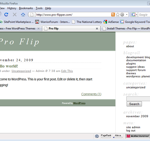Click the URL address field
Screen dimensions: 150x141
coord(73,15)
